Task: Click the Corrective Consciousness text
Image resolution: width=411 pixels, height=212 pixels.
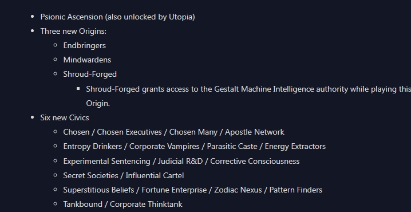Action: 255,161
